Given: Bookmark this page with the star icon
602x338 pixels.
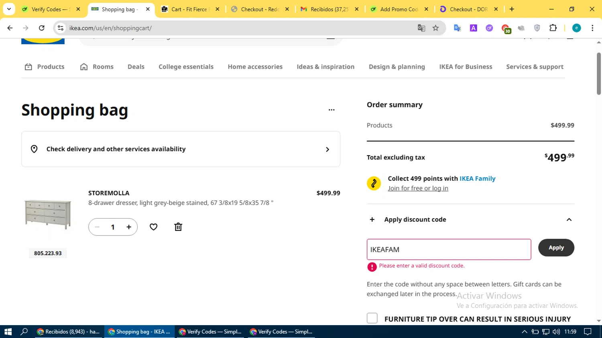Looking at the screenshot, I should coord(435,28).
